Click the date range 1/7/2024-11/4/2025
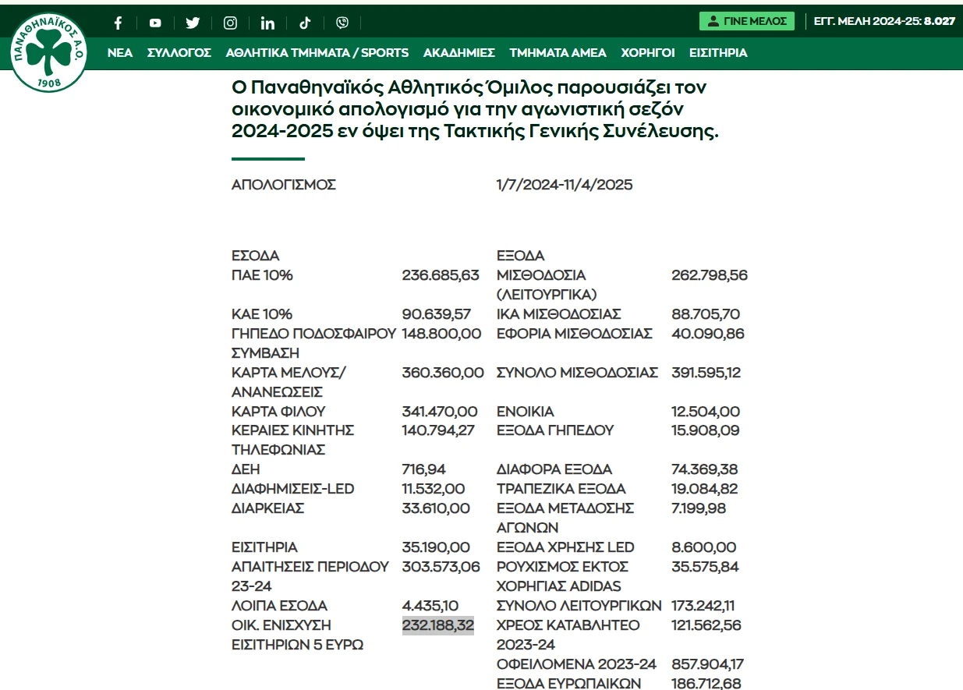Screen dimensions: 963x690 coord(564,185)
